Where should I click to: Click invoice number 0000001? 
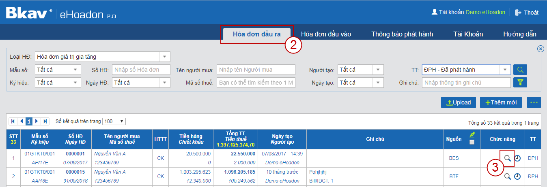pos(75,154)
